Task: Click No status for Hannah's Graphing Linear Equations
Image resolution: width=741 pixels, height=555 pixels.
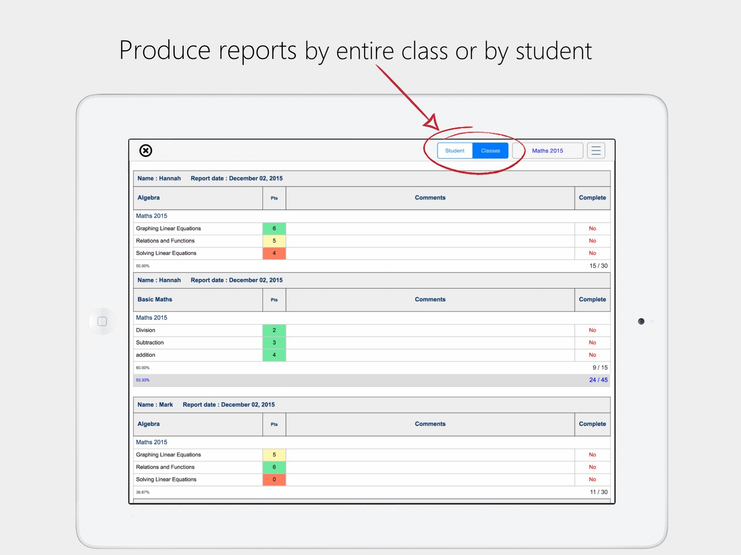Action: 592,228
